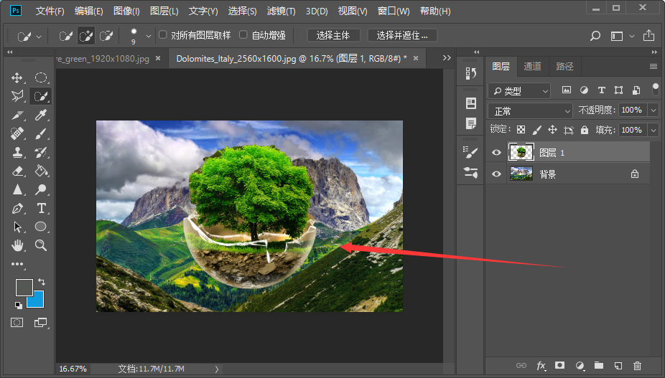Open the blend mode 正常 dropdown
Screen dimensions: 665x378
pyautogui.click(x=530, y=111)
